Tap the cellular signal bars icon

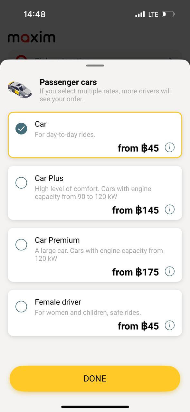coord(140,14)
